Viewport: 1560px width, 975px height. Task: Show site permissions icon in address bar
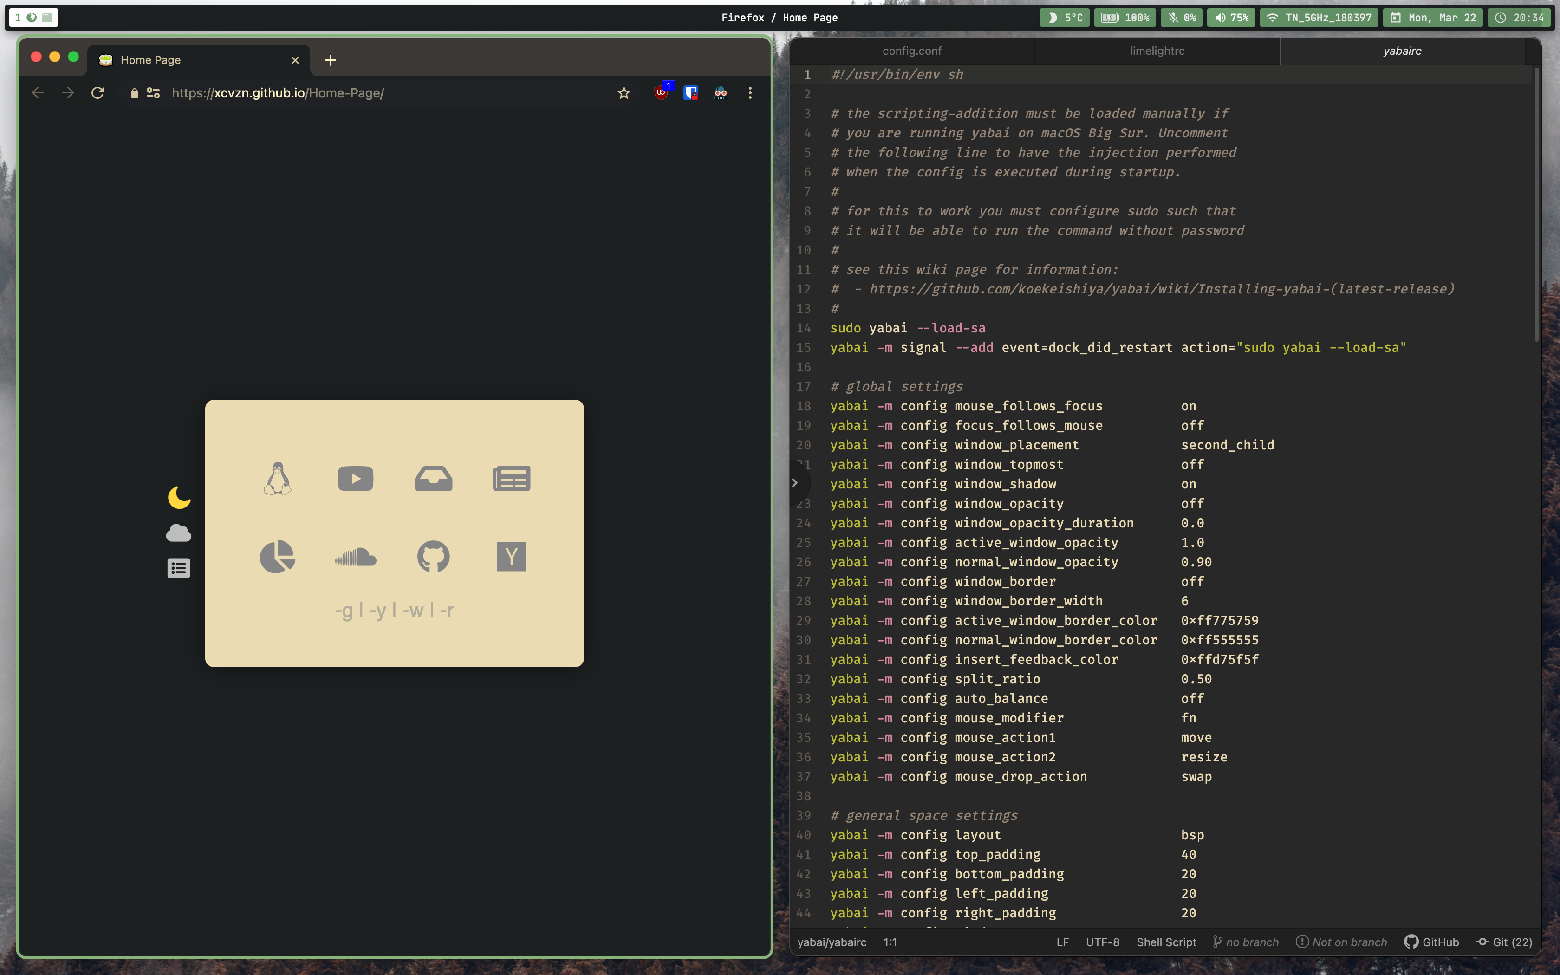point(153,93)
